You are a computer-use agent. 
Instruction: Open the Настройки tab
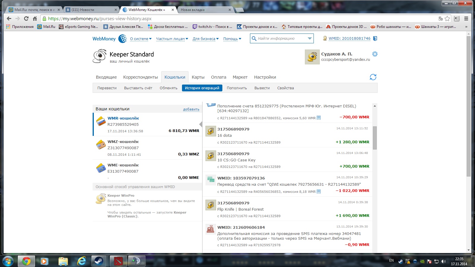point(265,77)
